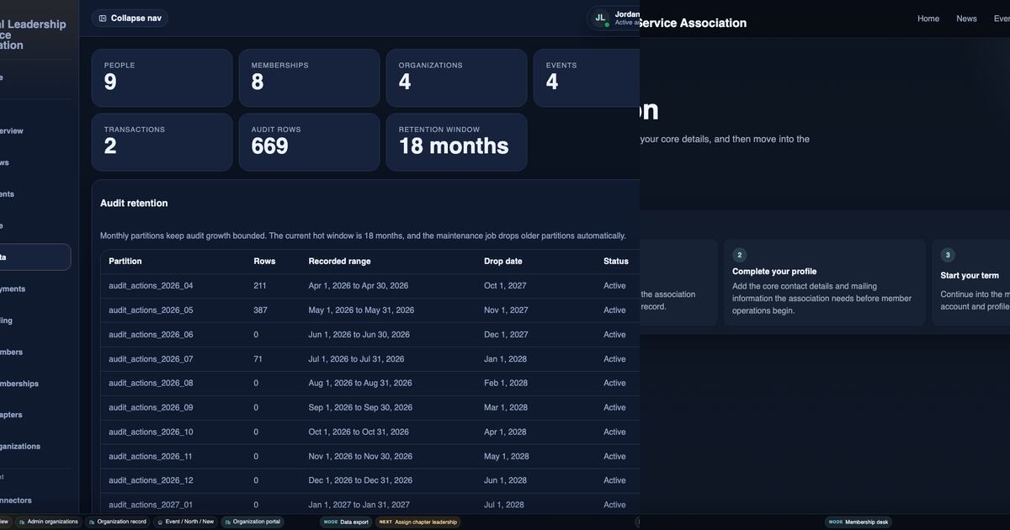Open News in the Service Association window
Viewport: 1010px width, 530px height.
(966, 19)
